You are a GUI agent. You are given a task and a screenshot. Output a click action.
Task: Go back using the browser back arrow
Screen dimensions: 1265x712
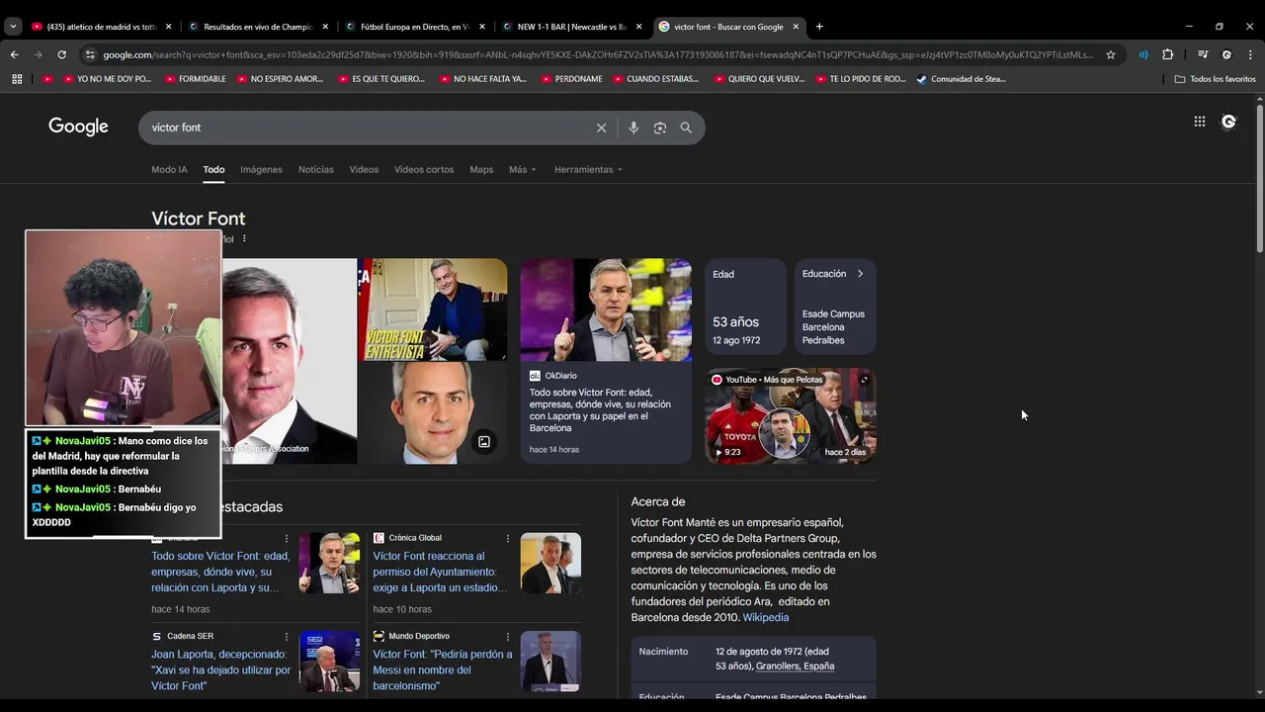[x=15, y=54]
